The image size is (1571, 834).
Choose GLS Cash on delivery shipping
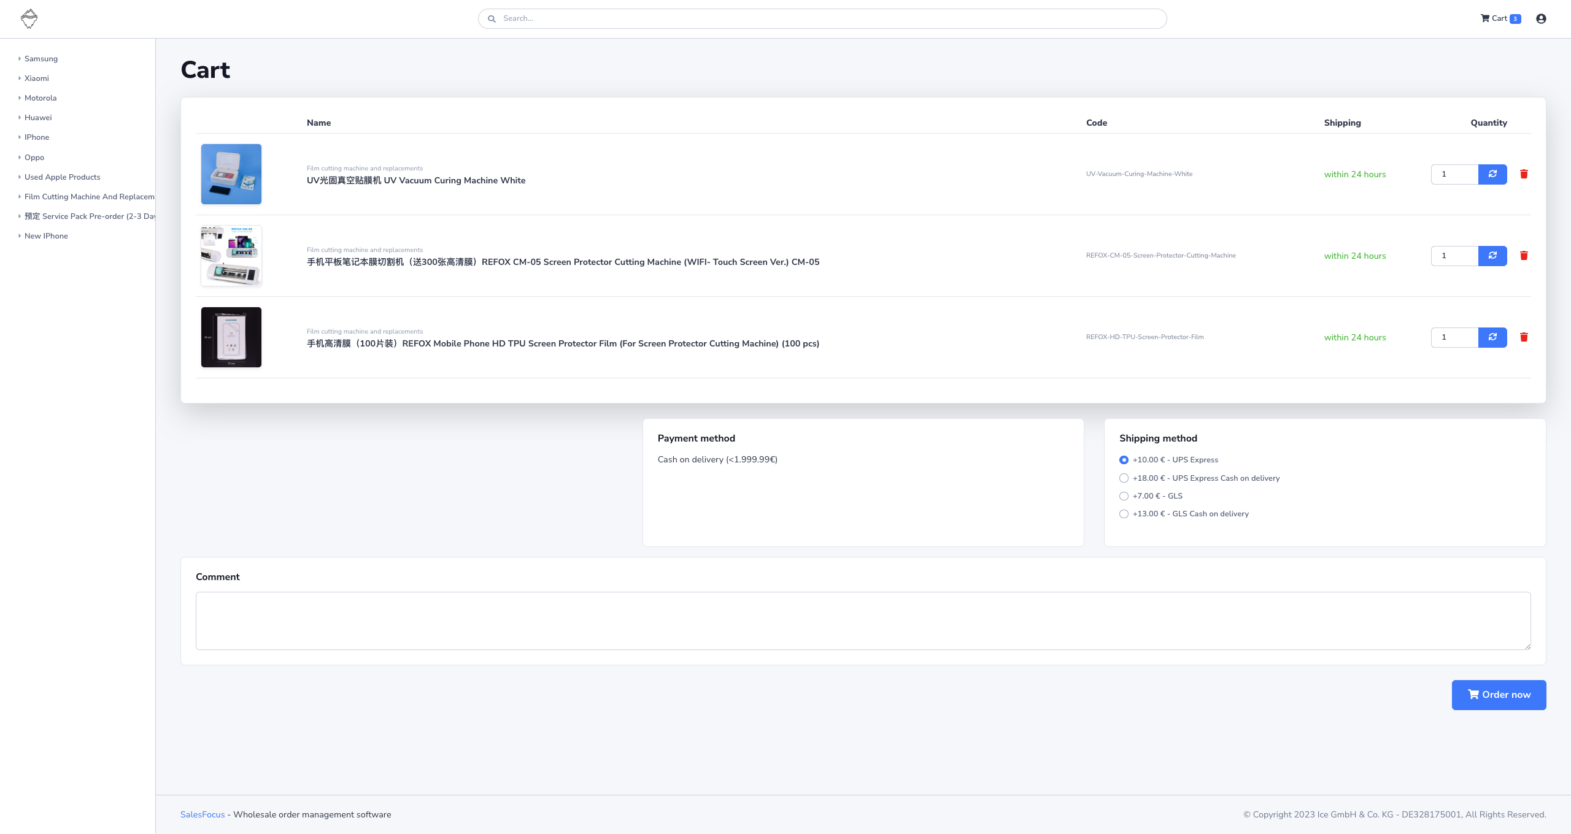coord(1124,514)
